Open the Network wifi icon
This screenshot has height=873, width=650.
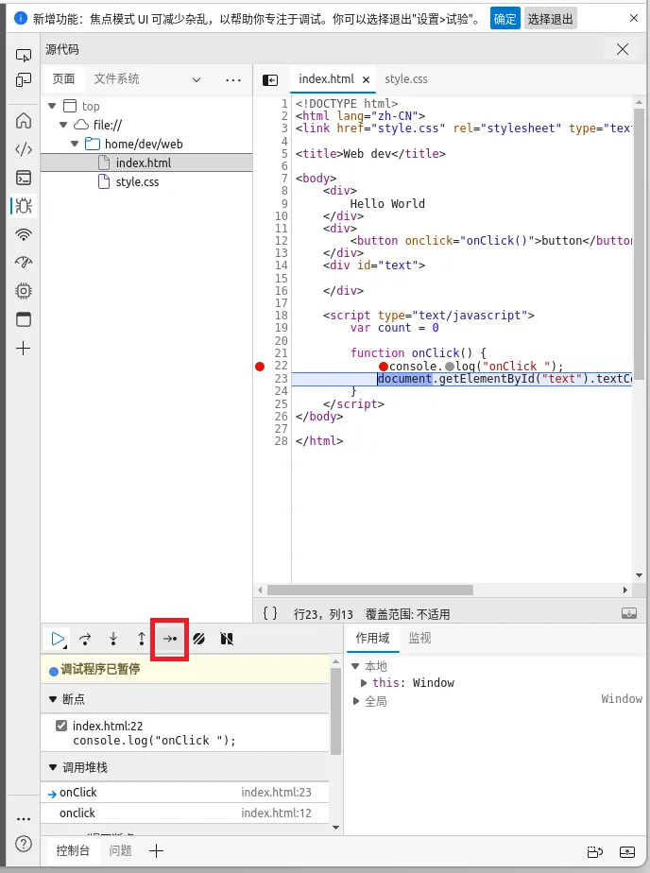[x=24, y=234]
